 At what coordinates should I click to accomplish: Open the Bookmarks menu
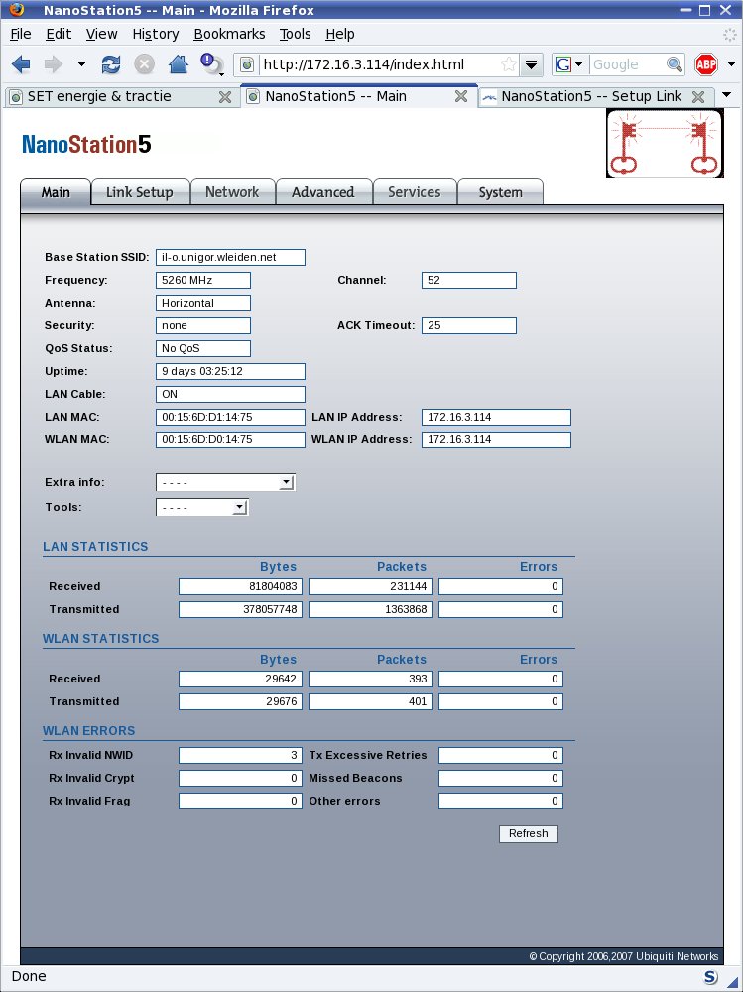click(x=229, y=34)
